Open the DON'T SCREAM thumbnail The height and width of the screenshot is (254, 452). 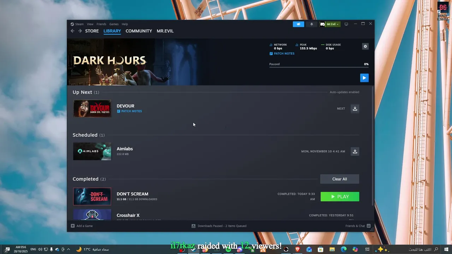[x=92, y=196]
